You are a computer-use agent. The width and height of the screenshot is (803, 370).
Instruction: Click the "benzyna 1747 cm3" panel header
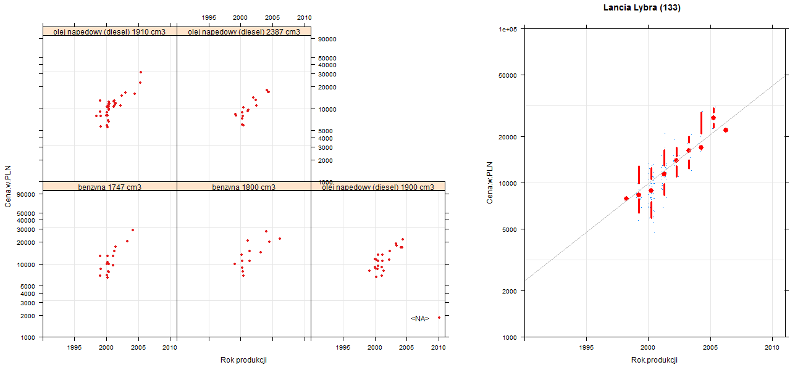coord(110,186)
